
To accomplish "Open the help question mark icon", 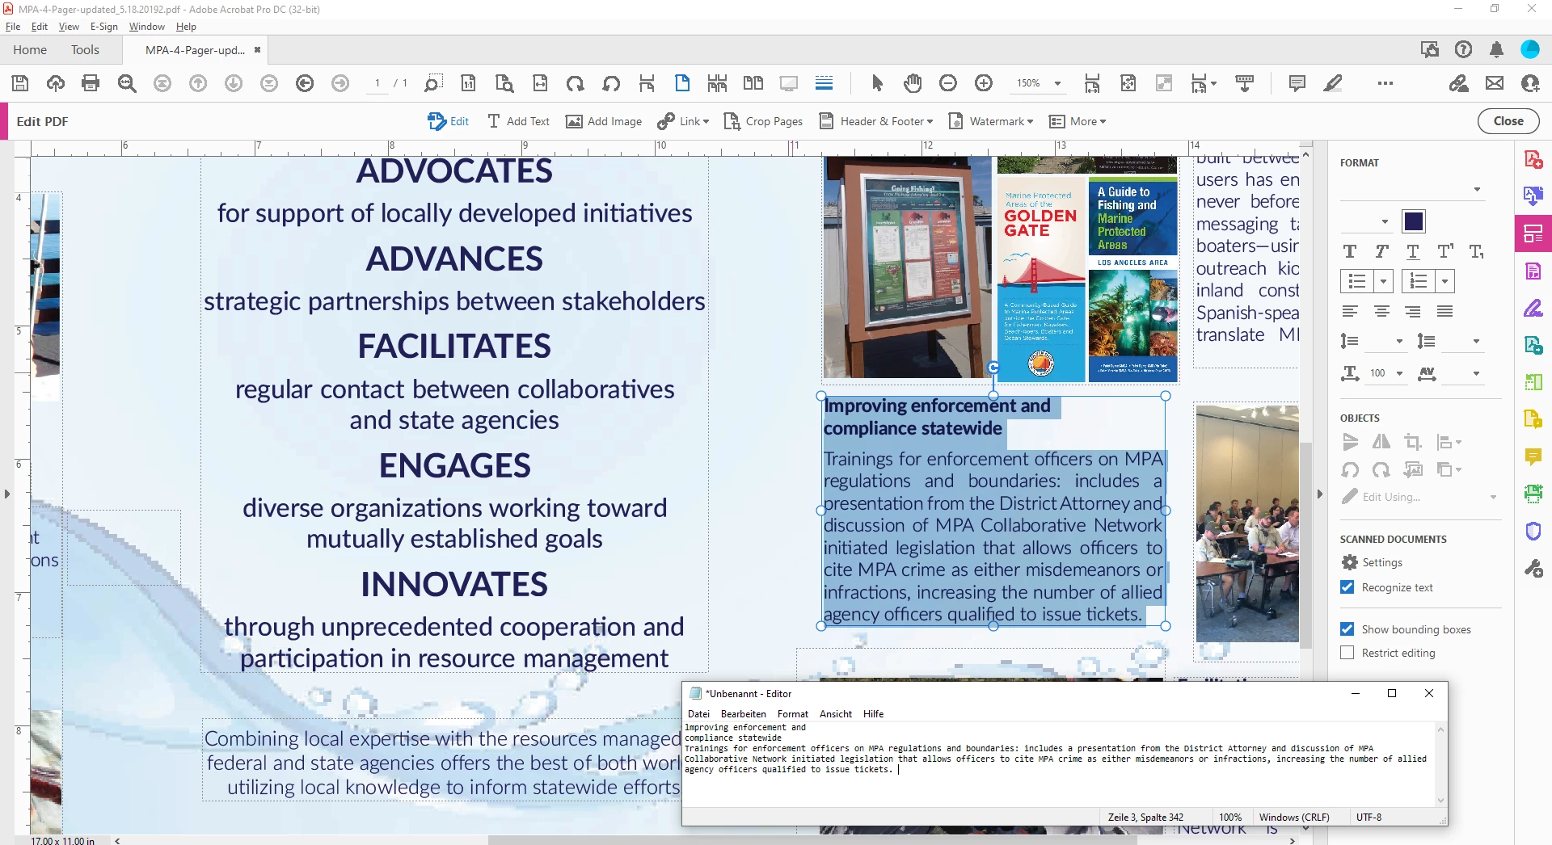I will pos(1463,49).
